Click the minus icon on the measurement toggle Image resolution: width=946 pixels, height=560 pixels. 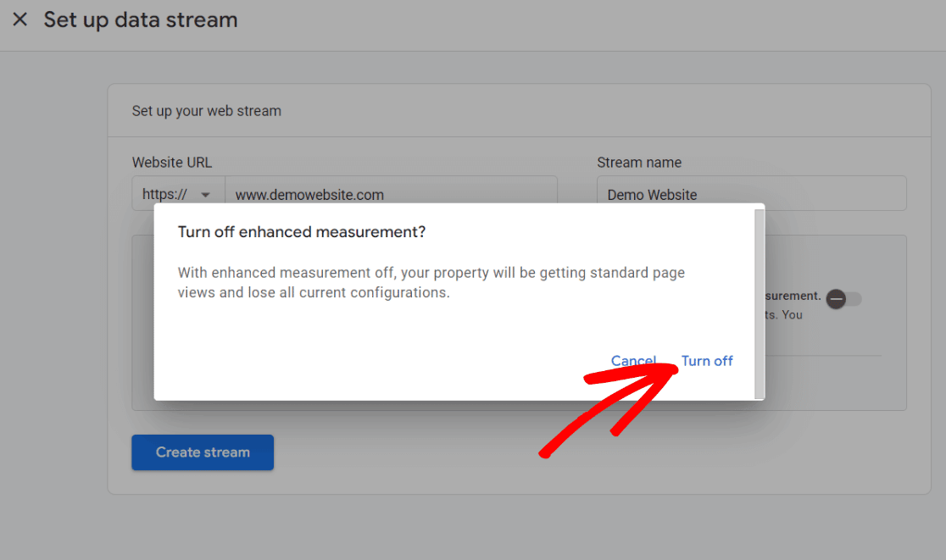[835, 299]
